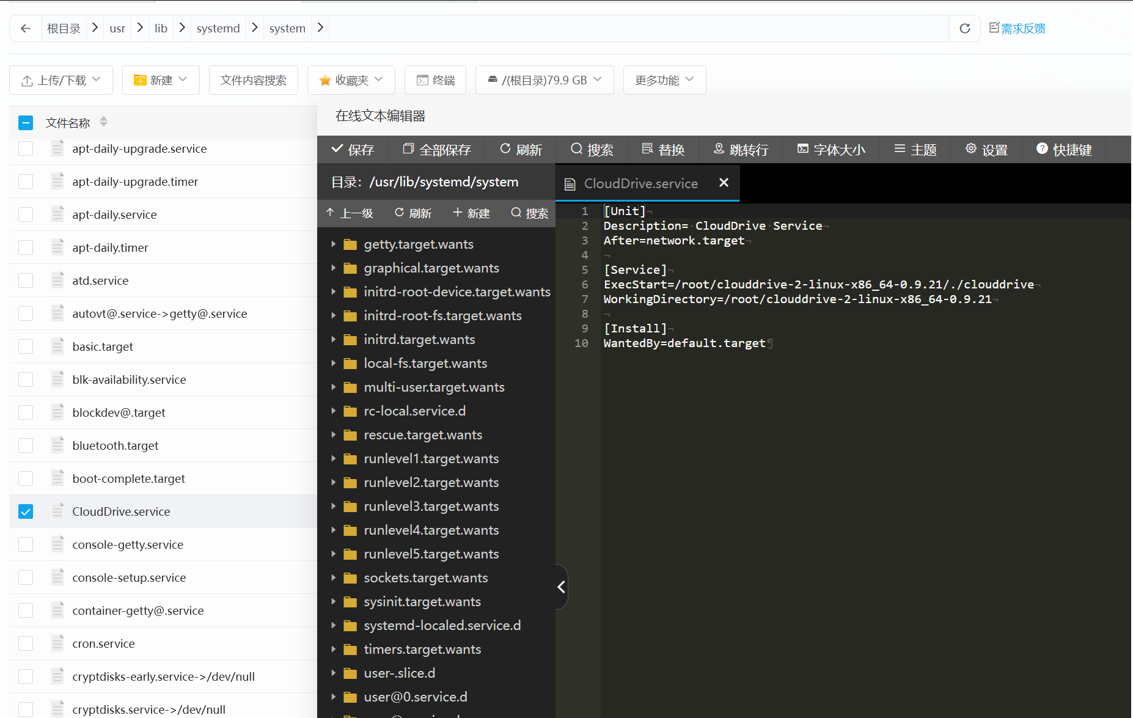Open the editor search (搜索) tool
Viewport: 1133px width, 718px height.
tap(592, 150)
